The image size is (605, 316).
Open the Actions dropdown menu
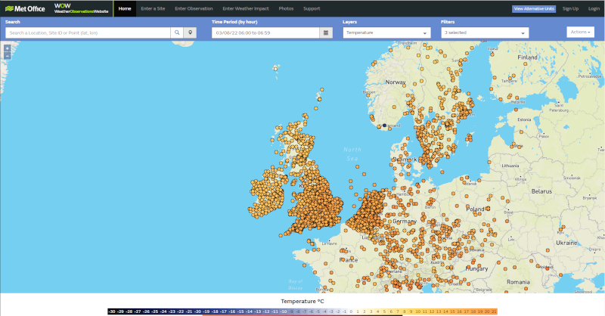[x=580, y=32]
